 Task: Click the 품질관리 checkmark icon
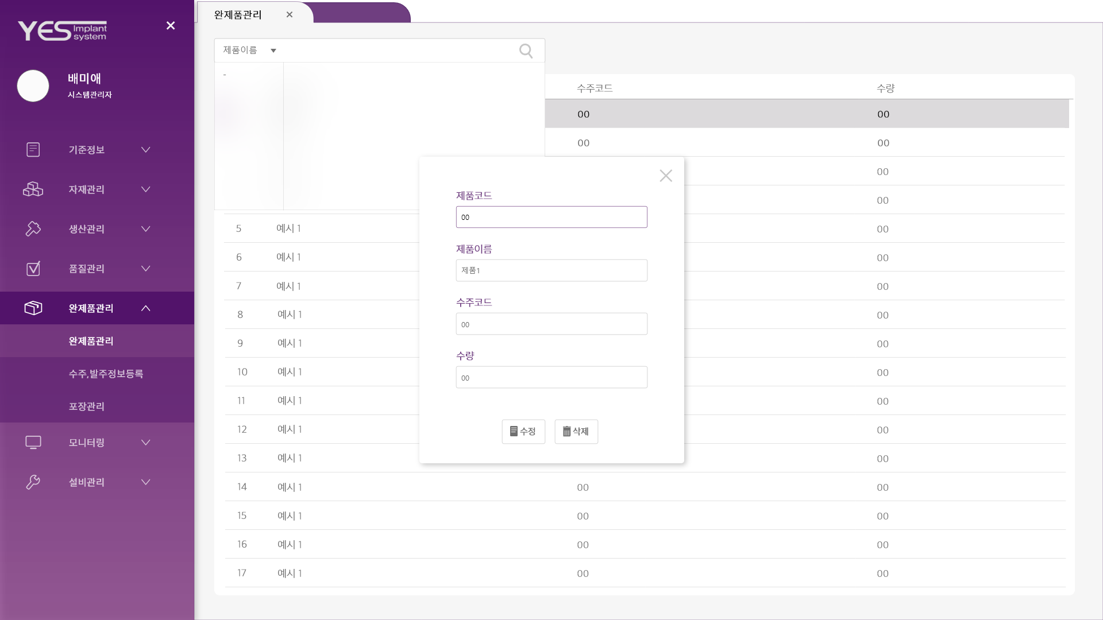pyautogui.click(x=33, y=269)
